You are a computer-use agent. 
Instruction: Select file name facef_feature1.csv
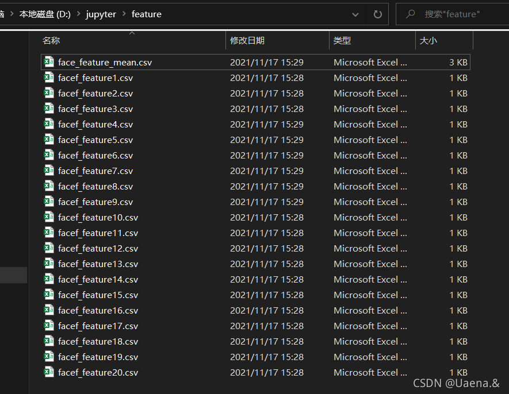(95, 78)
